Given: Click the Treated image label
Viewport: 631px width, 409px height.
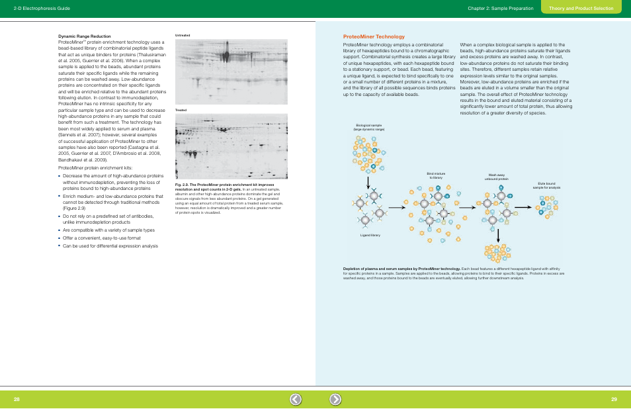Looking at the screenshot, I should [181, 110].
